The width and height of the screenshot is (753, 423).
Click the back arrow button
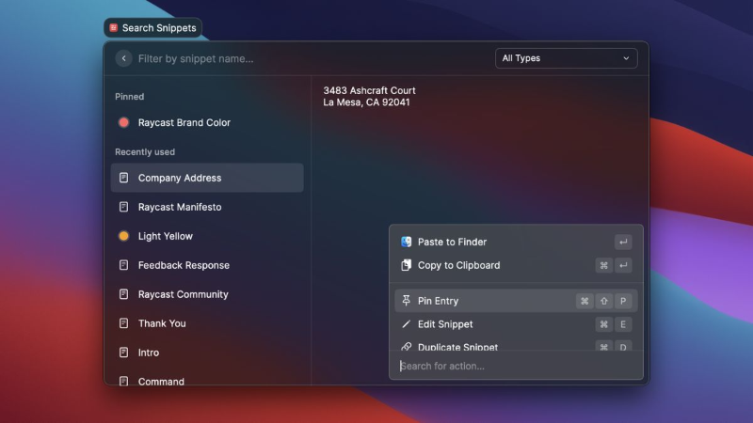(123, 58)
